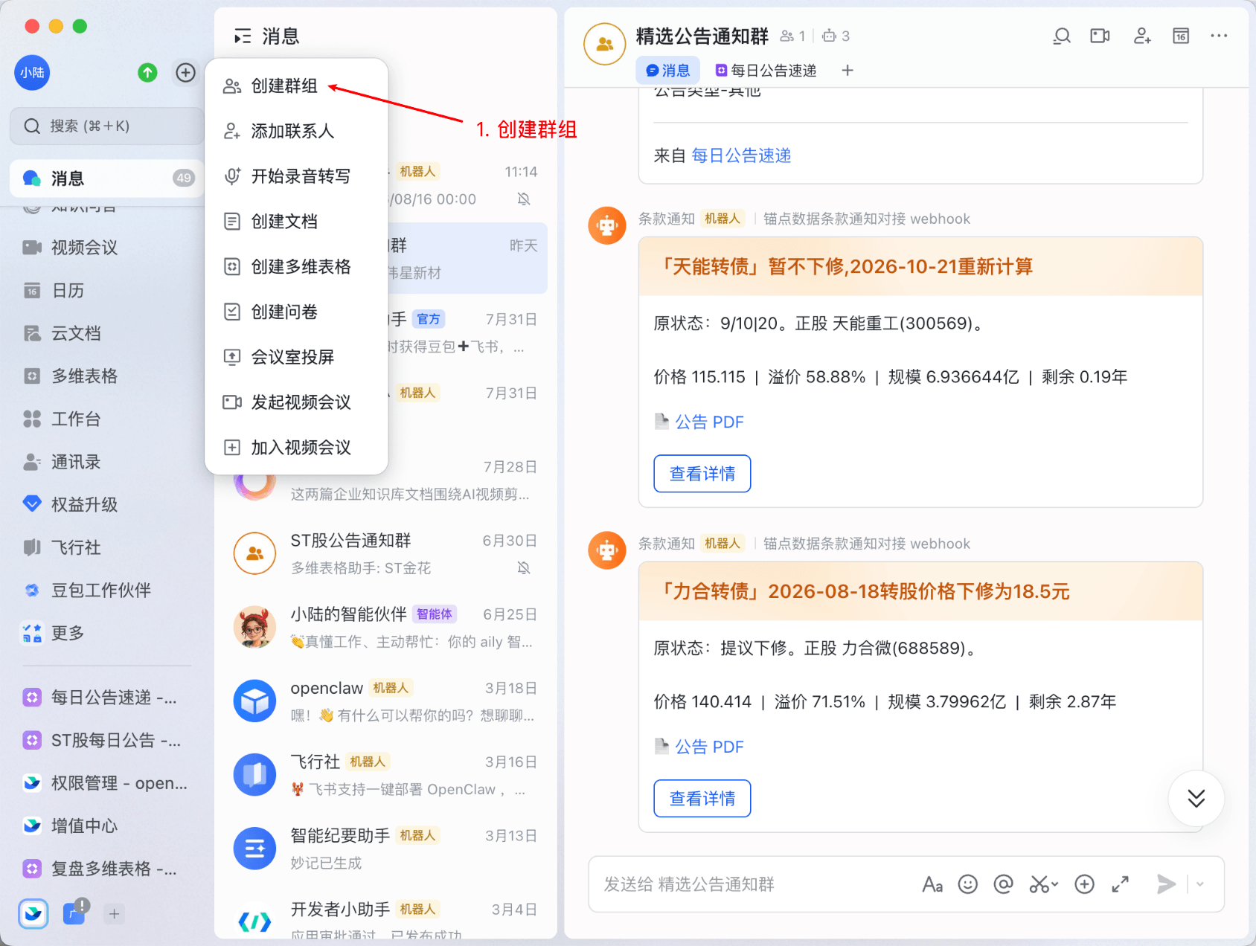Add workspace with bottom plus button
Viewport: 1256px width, 946px height.
[x=114, y=914]
